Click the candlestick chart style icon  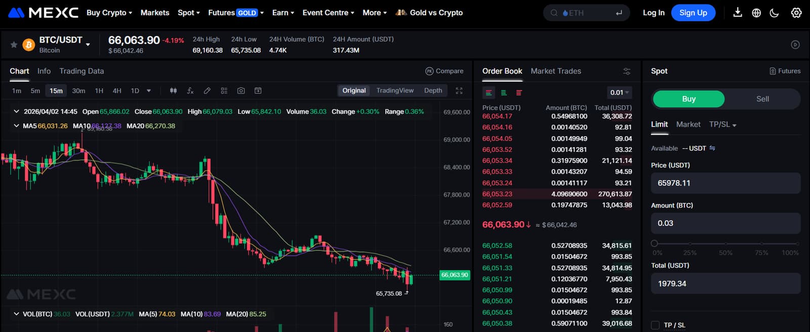(x=173, y=91)
